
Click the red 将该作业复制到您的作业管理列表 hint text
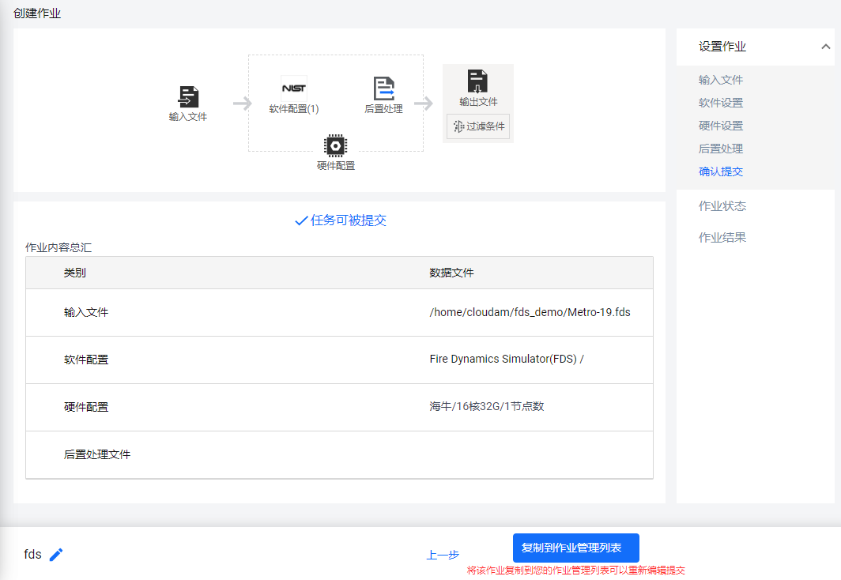point(575,571)
